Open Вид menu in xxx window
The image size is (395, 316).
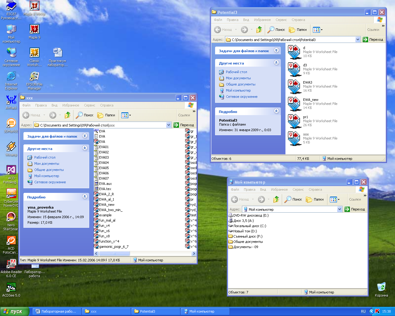pos(55,105)
